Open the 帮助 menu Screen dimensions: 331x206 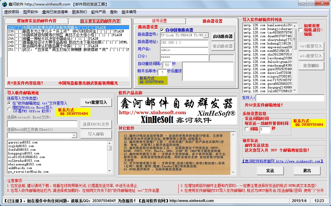[x=113, y=12]
